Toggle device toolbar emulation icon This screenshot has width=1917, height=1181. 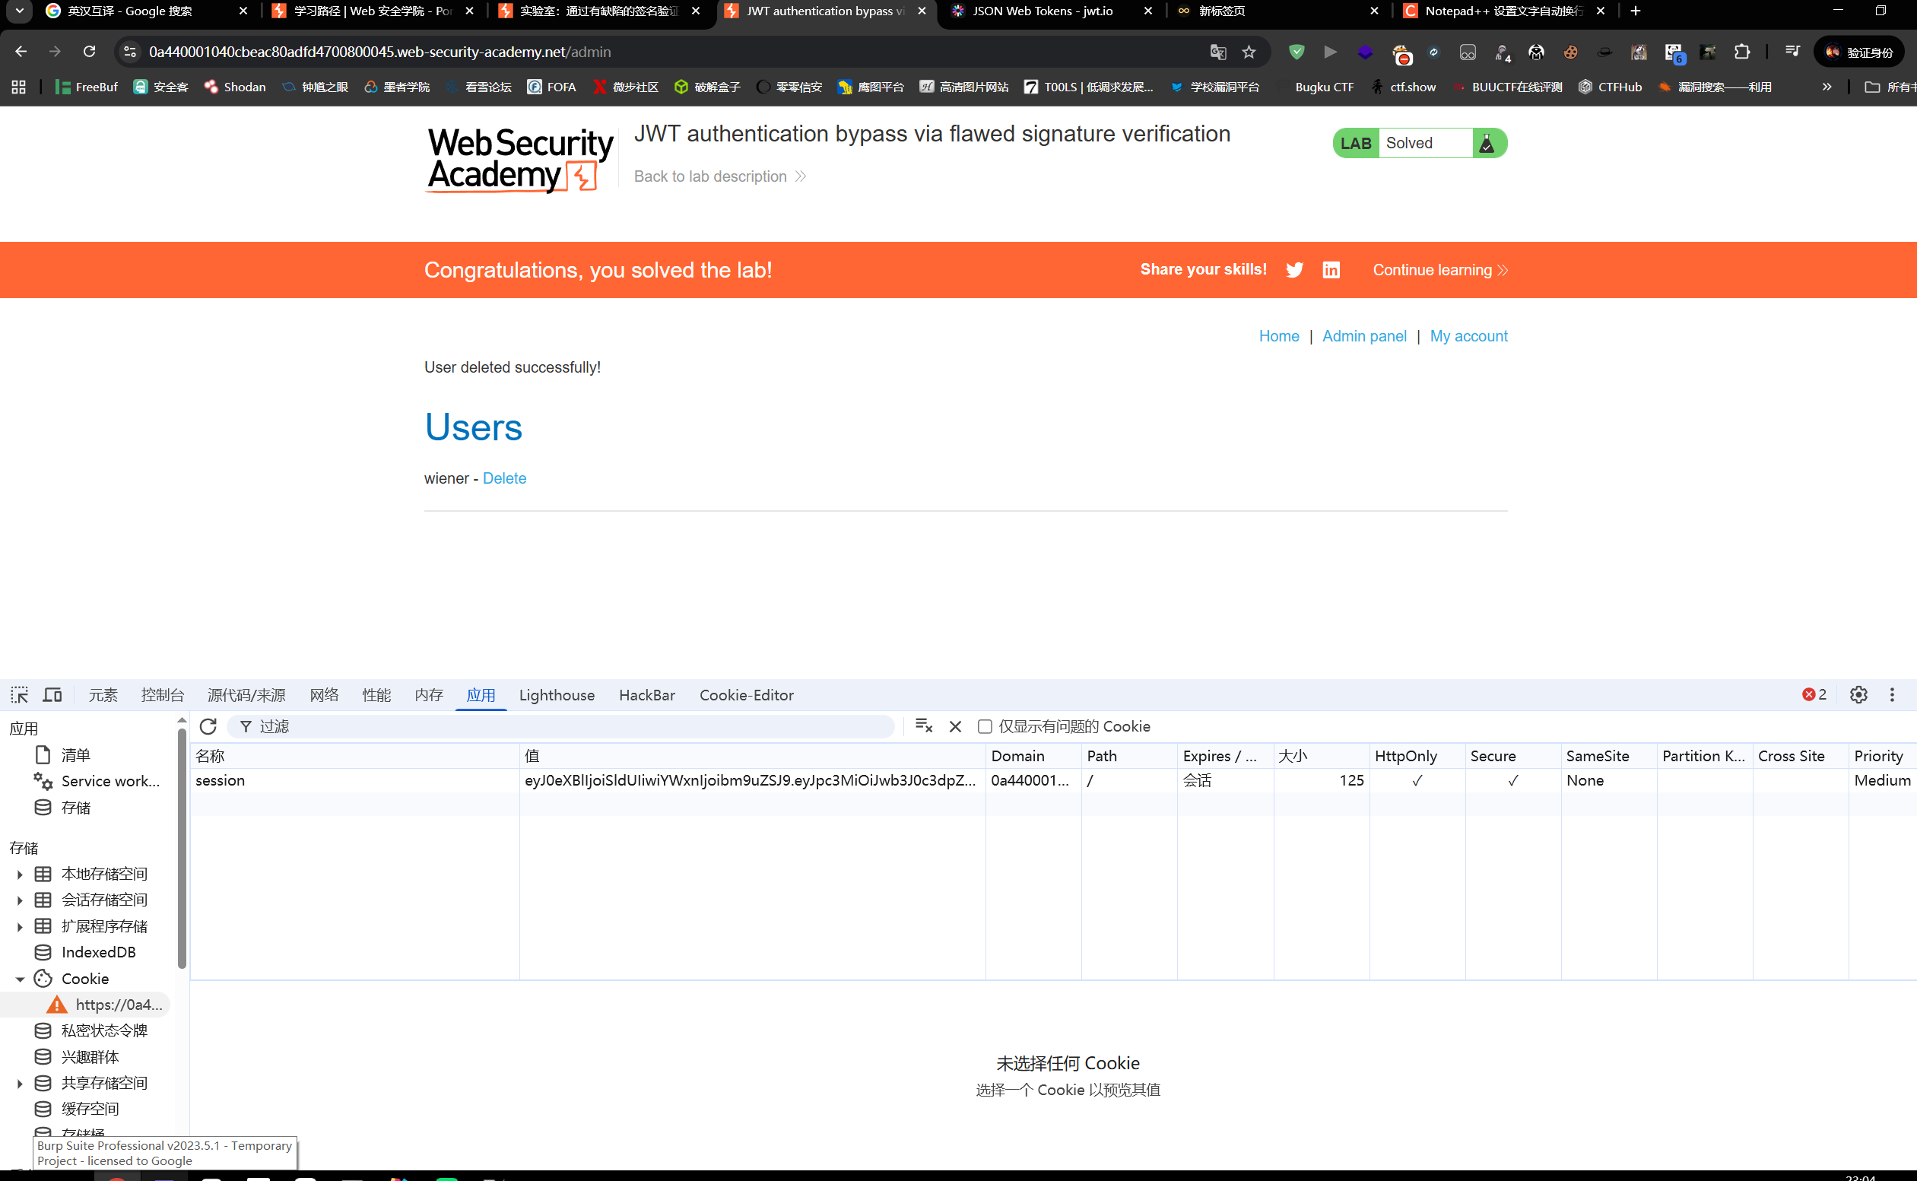pyautogui.click(x=52, y=694)
